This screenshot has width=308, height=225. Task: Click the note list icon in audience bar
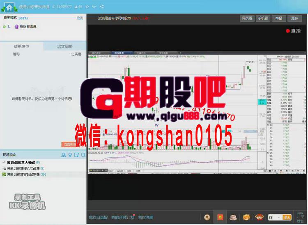76,155
